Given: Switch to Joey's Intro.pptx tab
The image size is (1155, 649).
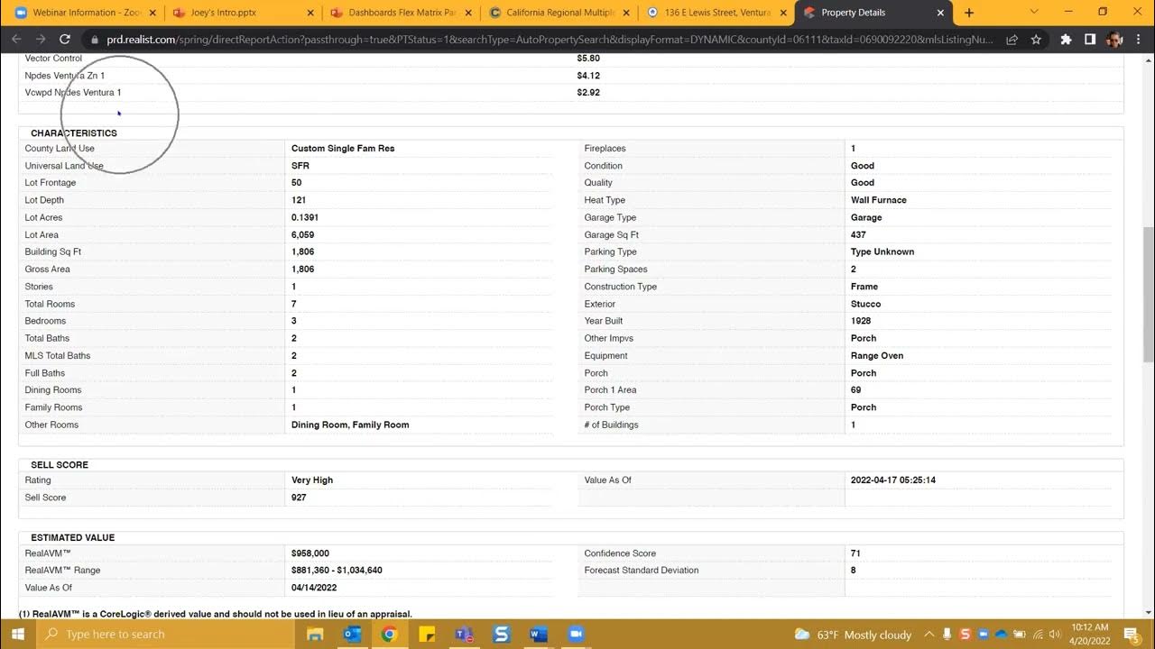Looking at the screenshot, I should click(244, 13).
